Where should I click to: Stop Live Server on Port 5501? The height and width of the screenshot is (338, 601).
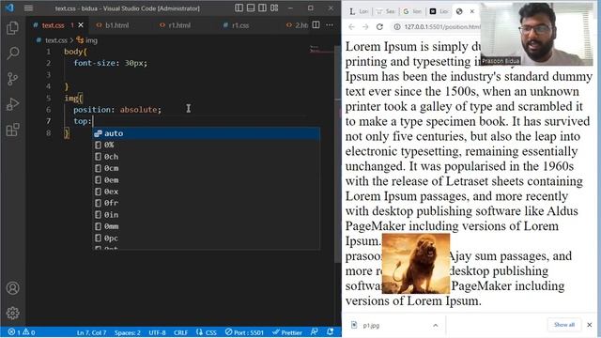coord(244,332)
